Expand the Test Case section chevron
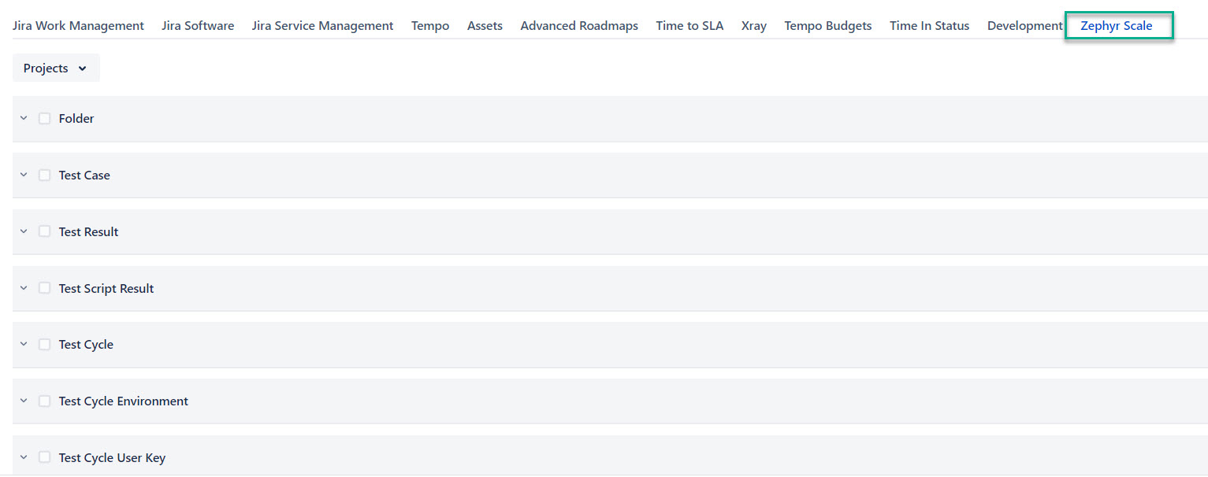 coord(24,175)
